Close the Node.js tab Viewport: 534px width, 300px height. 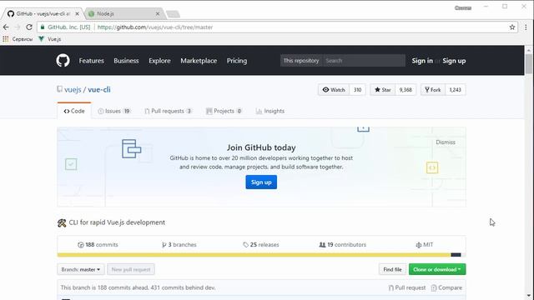(x=158, y=13)
